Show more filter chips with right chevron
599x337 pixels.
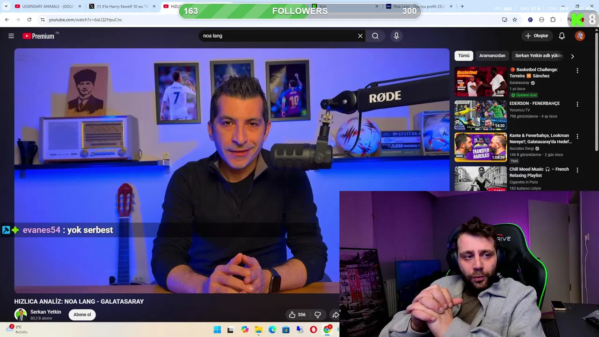coord(572,56)
